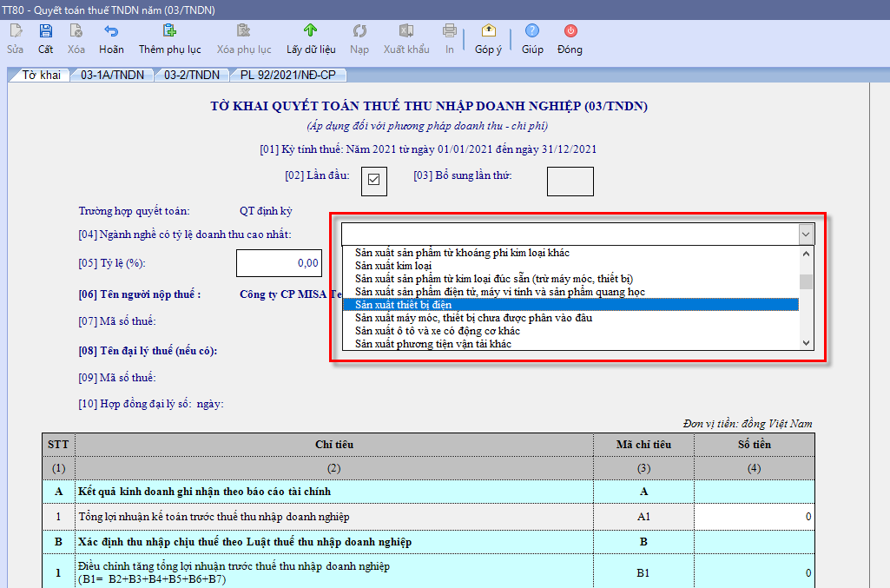Undo with the Hoãn icon
The width and height of the screenshot is (890, 588).
coord(111,30)
